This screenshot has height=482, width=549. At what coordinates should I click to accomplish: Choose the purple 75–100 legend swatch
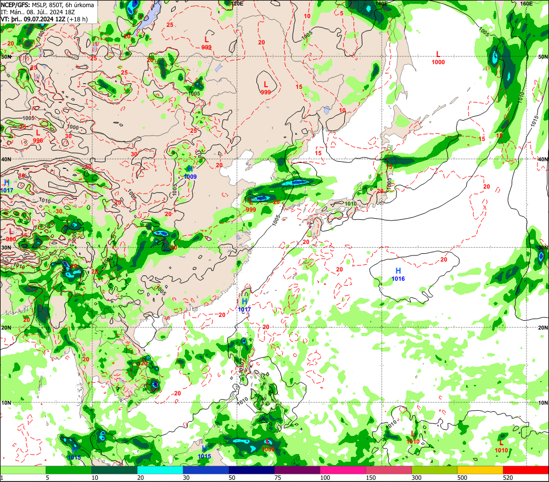(298, 470)
